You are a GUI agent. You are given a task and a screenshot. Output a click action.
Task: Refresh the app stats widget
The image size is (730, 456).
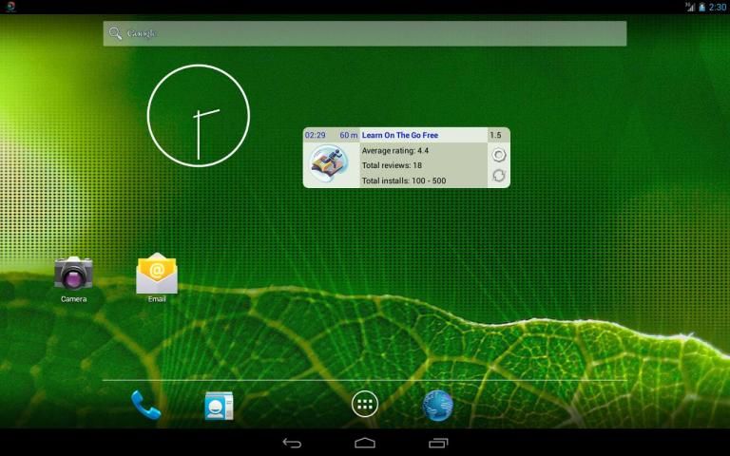pyautogui.click(x=499, y=176)
